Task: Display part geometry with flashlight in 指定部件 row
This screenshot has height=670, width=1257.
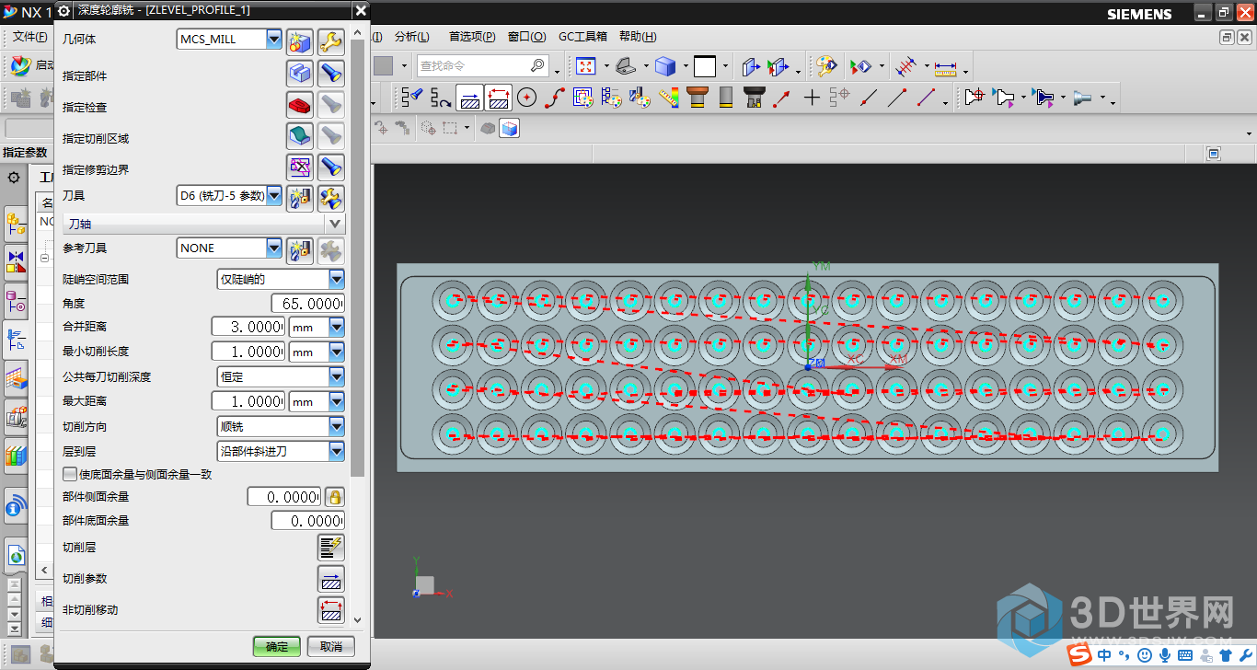Action: 331,73
